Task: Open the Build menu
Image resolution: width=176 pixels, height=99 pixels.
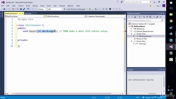Action: pos(28,6)
